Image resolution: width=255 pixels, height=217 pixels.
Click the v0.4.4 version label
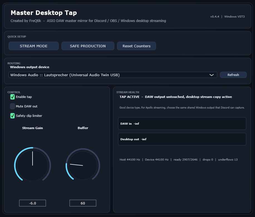(215, 17)
